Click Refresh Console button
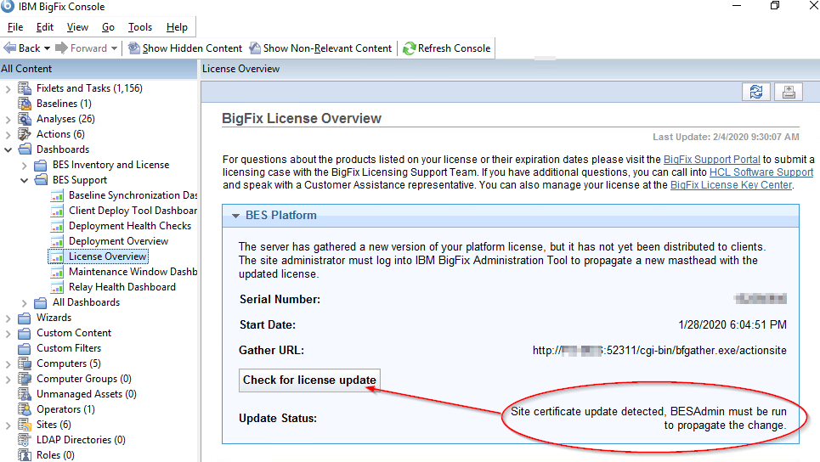Screen dimensions: 820x462 point(447,48)
